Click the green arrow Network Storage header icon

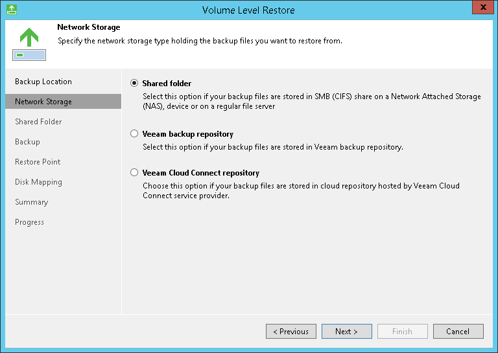pyautogui.click(x=29, y=44)
